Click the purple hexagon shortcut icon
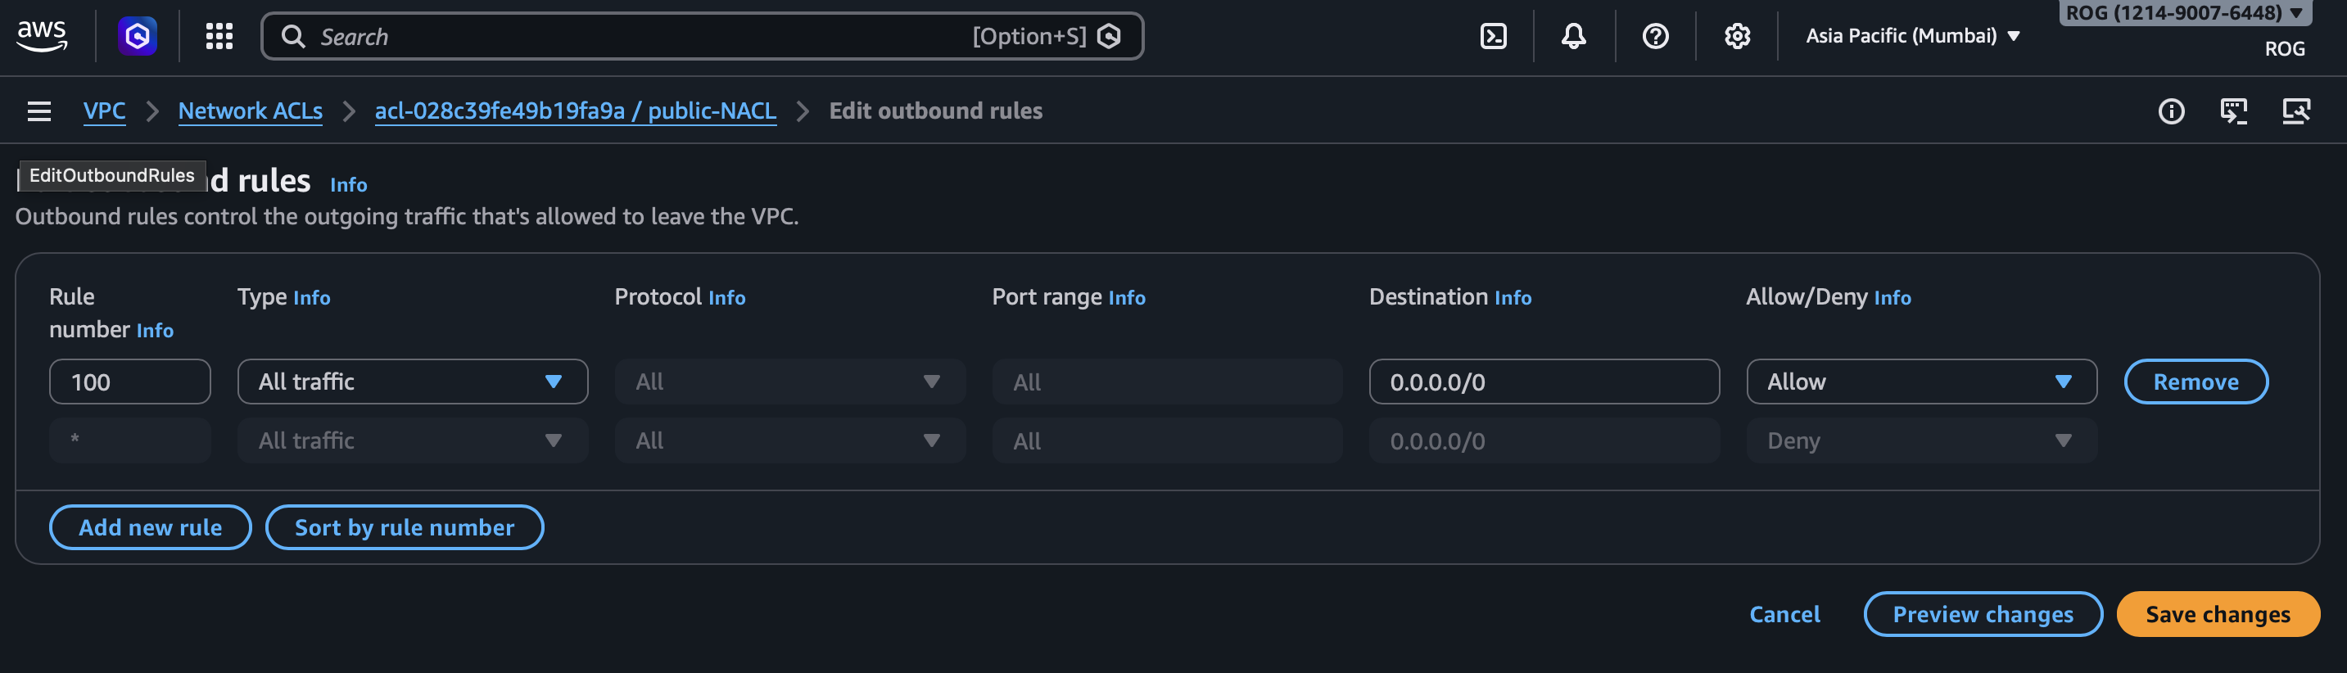 pyautogui.click(x=138, y=36)
